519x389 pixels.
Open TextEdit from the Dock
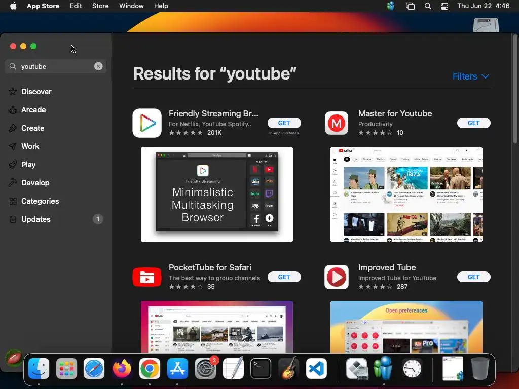[x=233, y=368]
